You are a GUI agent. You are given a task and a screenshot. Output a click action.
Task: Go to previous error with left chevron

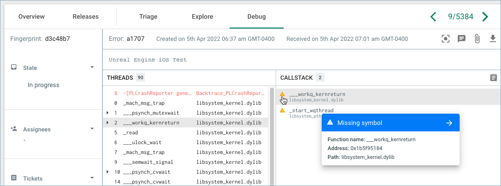pyautogui.click(x=433, y=17)
